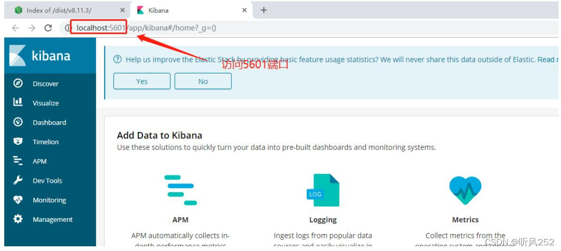Open Management in sidebar menu
Viewport: 561px width, 251px height.
click(53, 219)
